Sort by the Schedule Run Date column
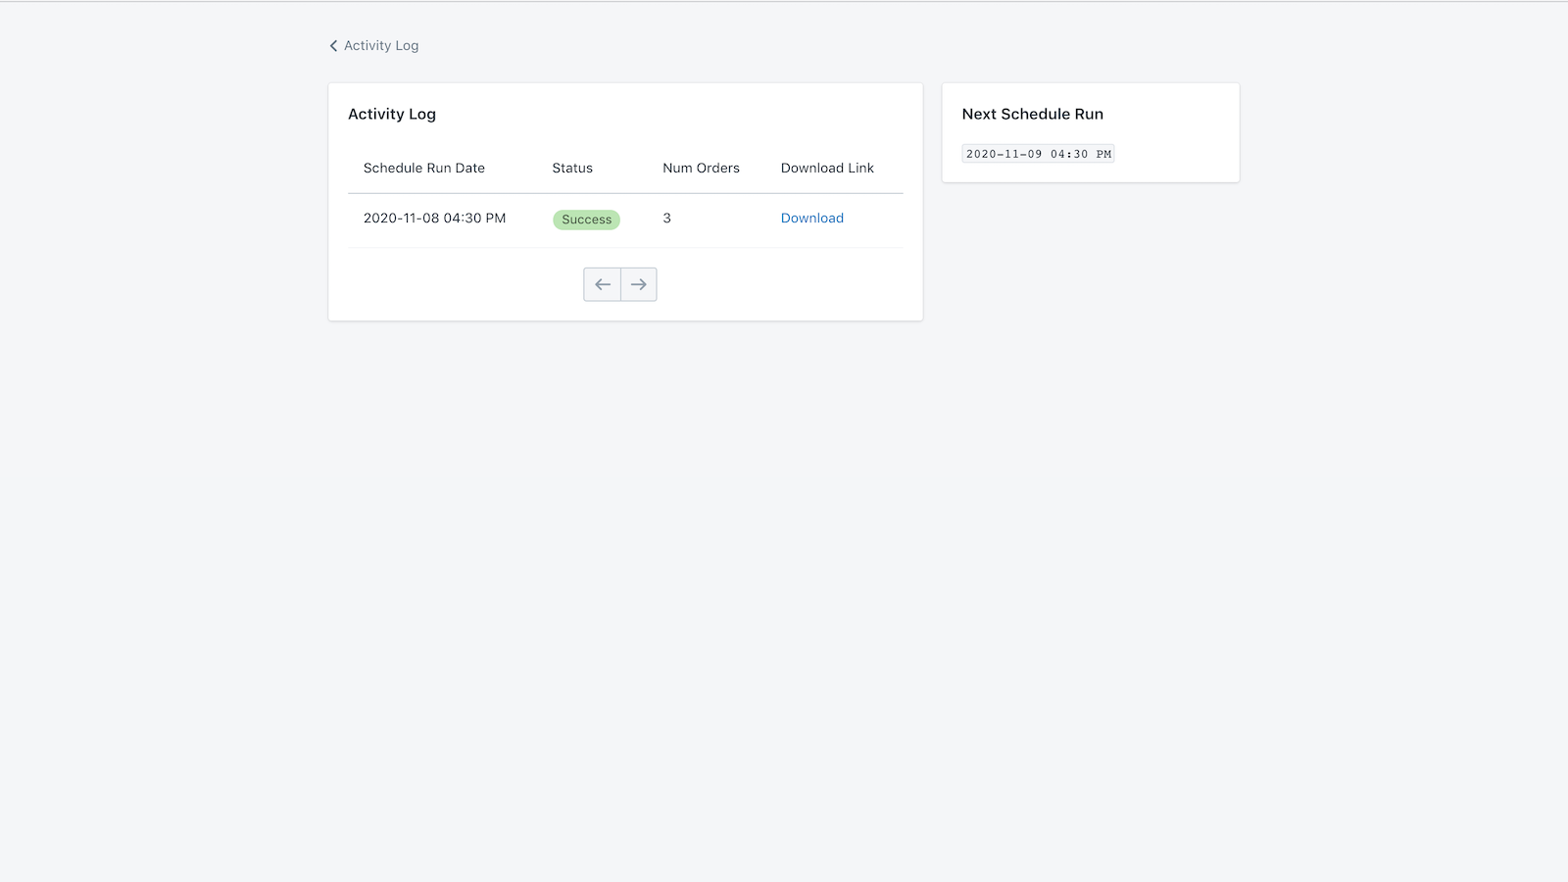Image resolution: width=1568 pixels, height=882 pixels. (x=423, y=168)
